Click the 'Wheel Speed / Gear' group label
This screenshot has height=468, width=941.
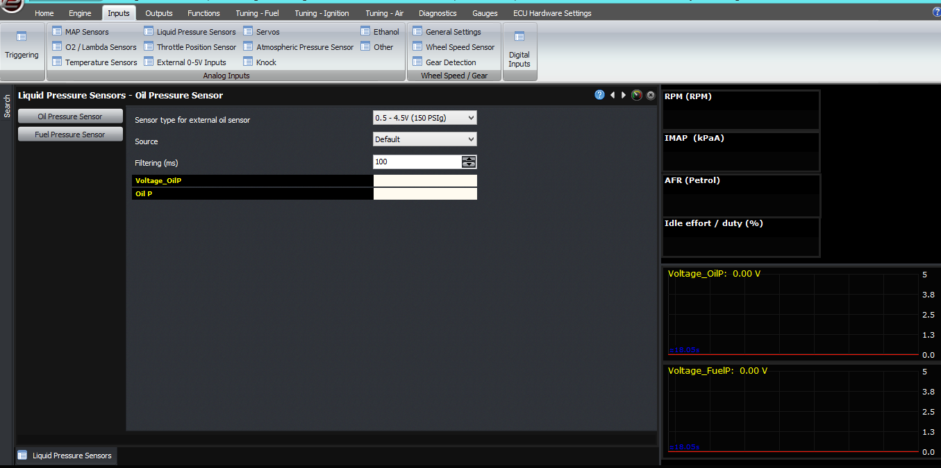point(454,76)
